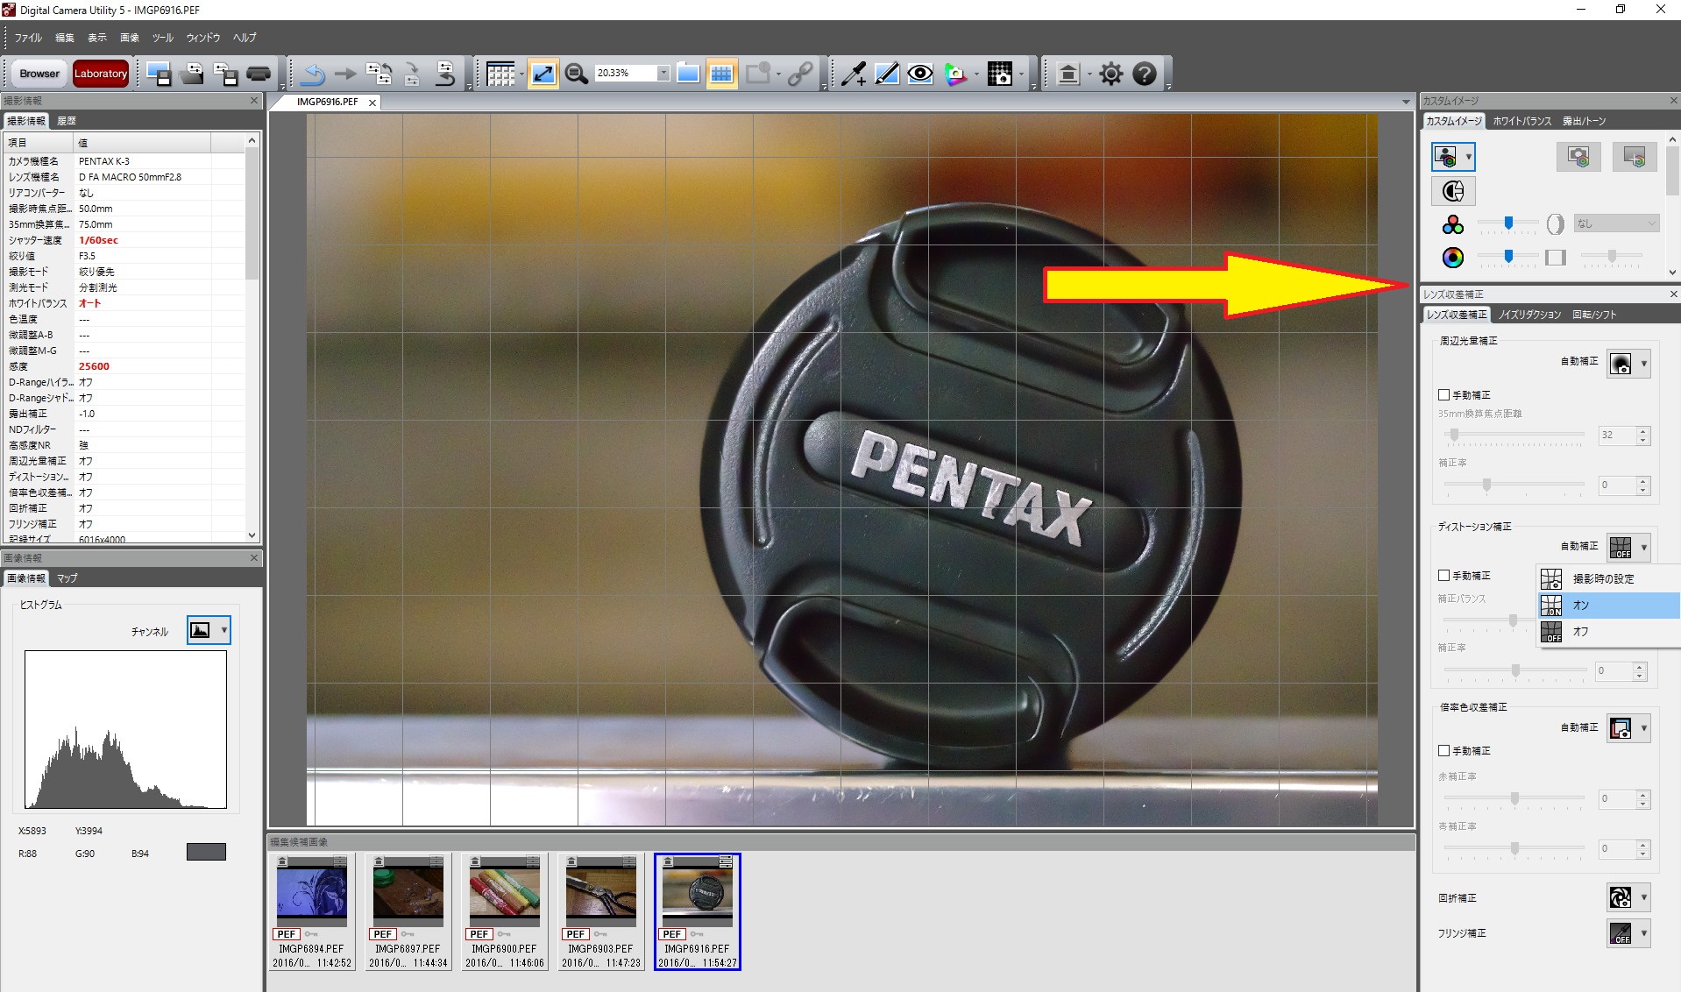Select the IMGP6903.PEF thumbnail
The image size is (1681, 992).
601,911
